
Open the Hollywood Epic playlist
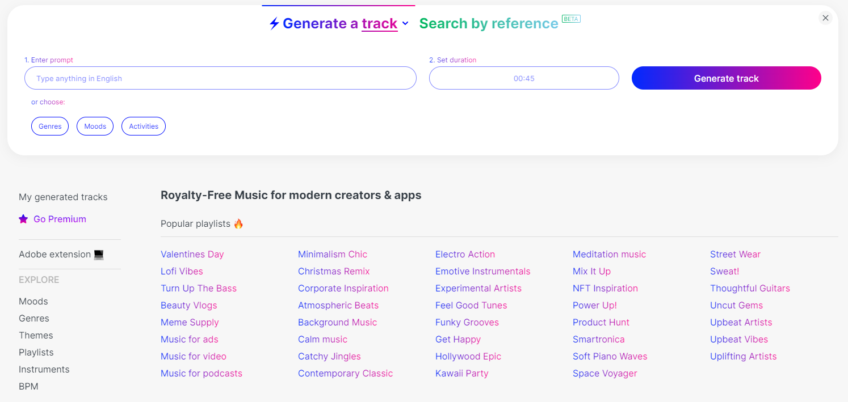(468, 356)
